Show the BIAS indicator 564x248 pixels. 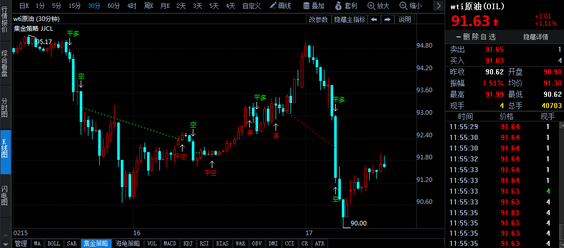[223, 244]
